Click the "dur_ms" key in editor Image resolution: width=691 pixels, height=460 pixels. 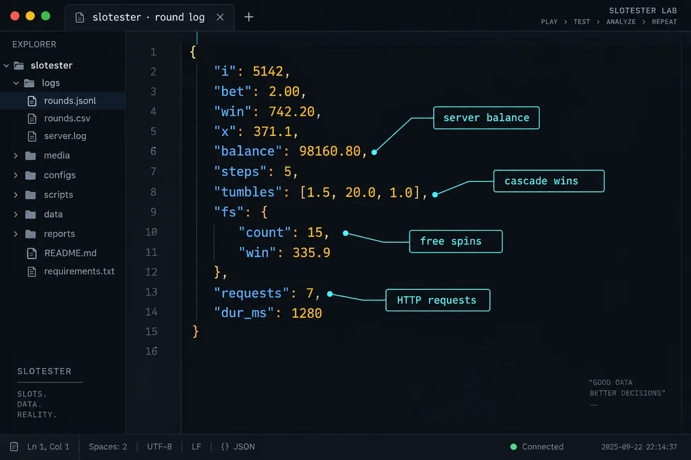[244, 313]
